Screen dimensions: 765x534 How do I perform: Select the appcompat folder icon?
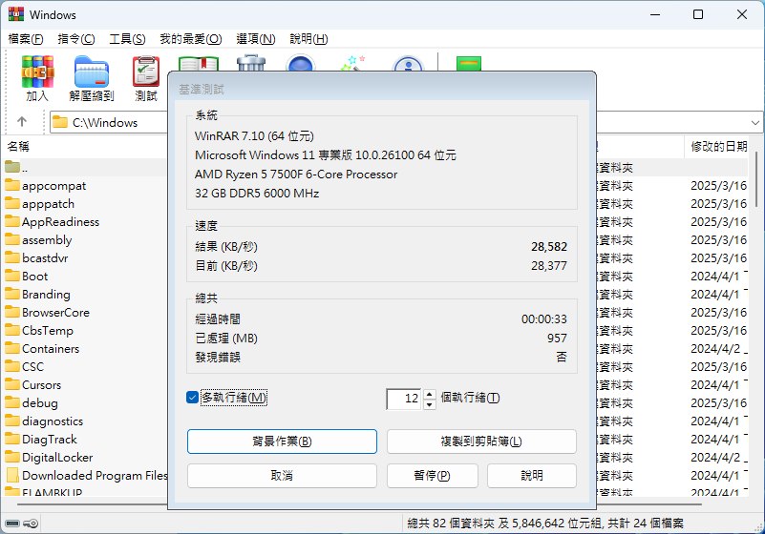(12, 185)
